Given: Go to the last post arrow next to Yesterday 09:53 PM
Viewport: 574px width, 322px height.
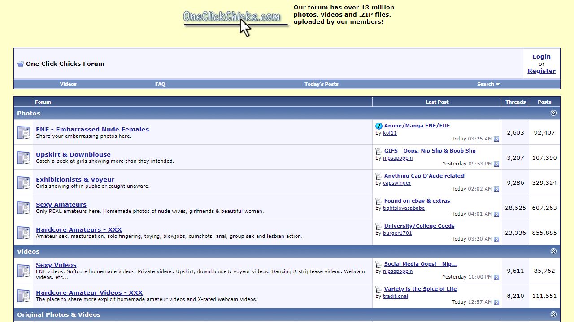Looking at the screenshot, I should coord(496,164).
